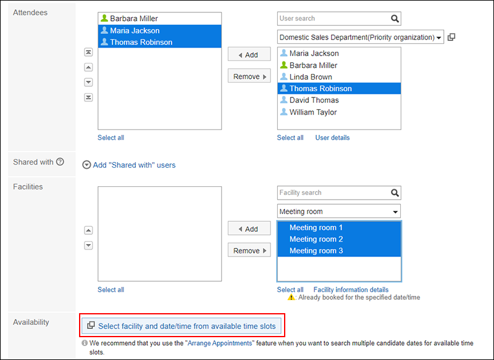Select all users in the candidate list
494x360 pixels.
coord(290,137)
